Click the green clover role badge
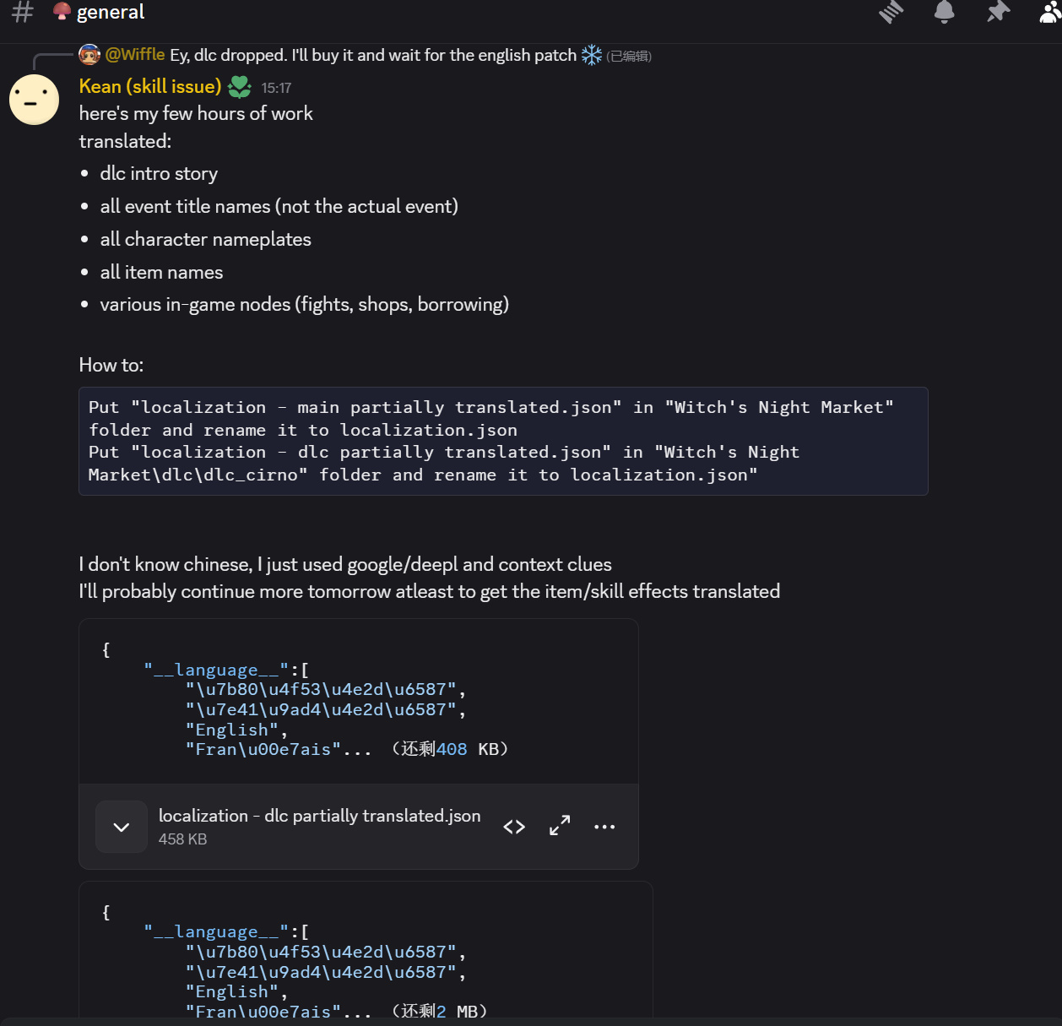 pos(240,87)
